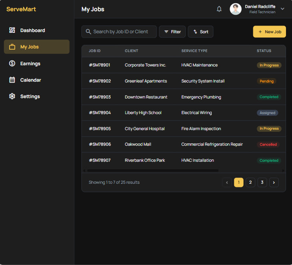Click the Field Technician role label
This screenshot has width=292, height=265.
tap(262, 12)
